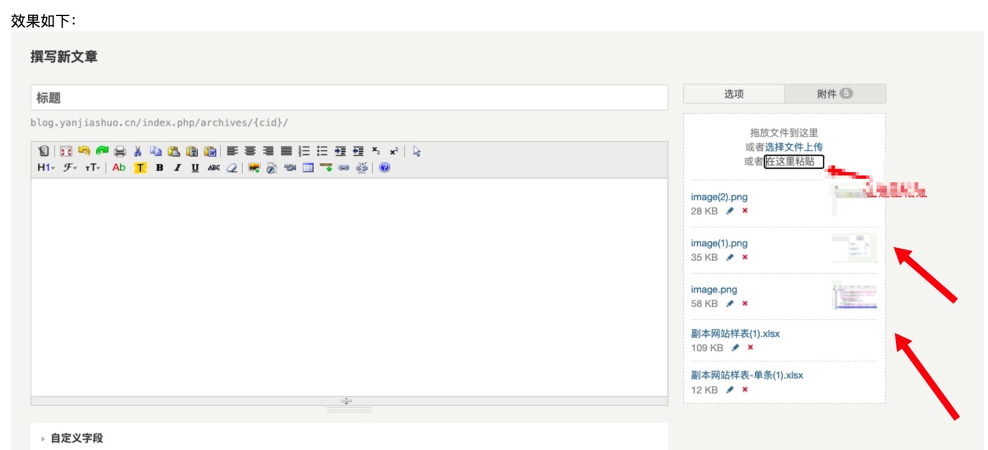This screenshot has height=450, width=988.
Task: Edit image(1).png with pencil icon
Action: point(730,257)
